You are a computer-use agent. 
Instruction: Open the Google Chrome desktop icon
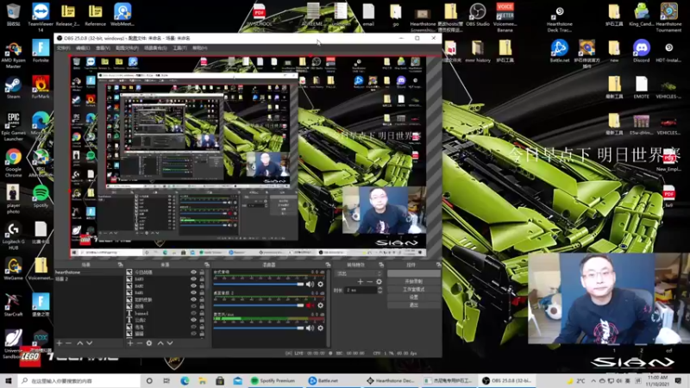point(13,163)
